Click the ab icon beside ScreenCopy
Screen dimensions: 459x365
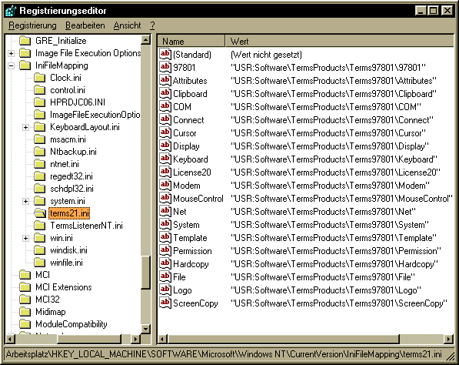coord(165,303)
